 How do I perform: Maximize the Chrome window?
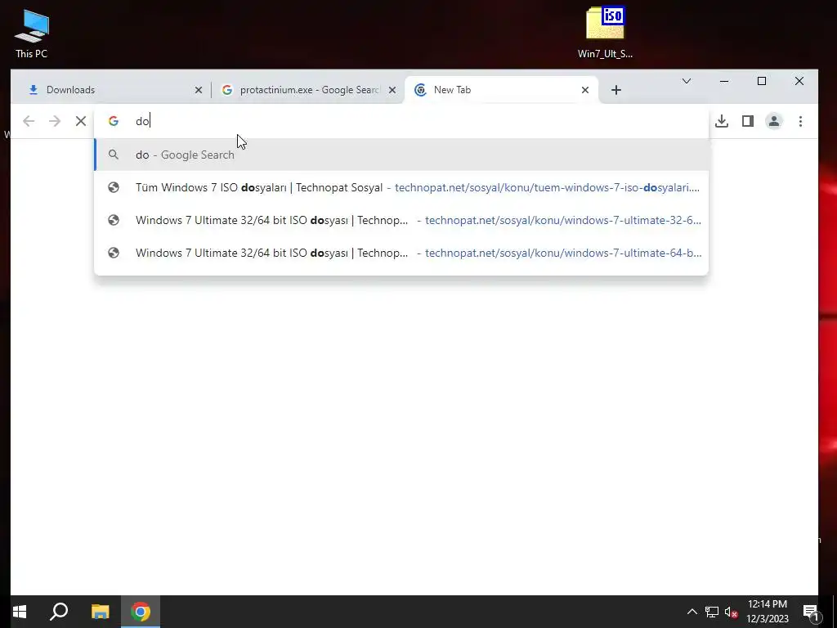click(x=762, y=81)
